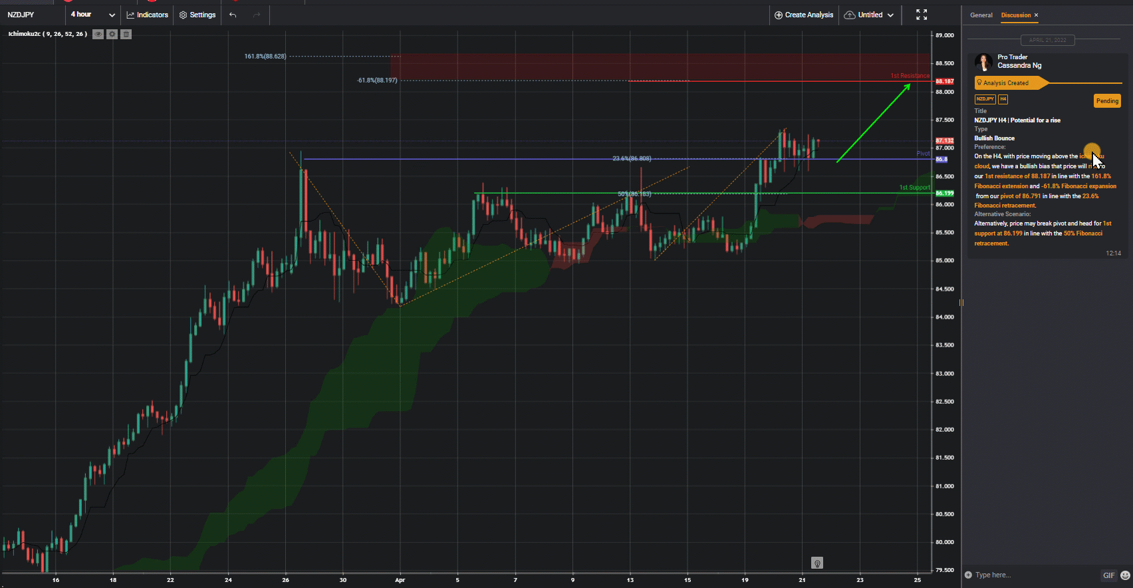1133x588 pixels.
Task: Click the pivot price label 86.8
Action: [942, 159]
